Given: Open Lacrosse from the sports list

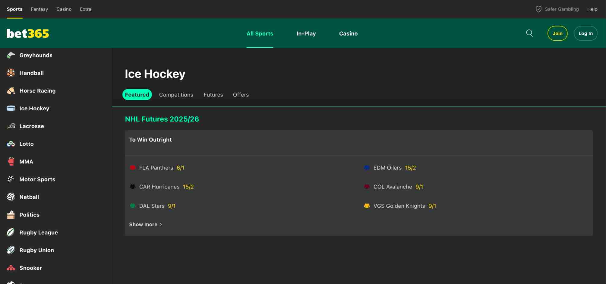Looking at the screenshot, I should pyautogui.click(x=32, y=126).
